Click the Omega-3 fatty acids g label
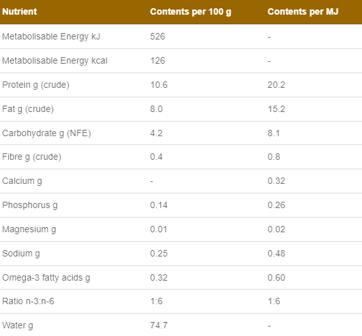362x336 pixels. 46,278
